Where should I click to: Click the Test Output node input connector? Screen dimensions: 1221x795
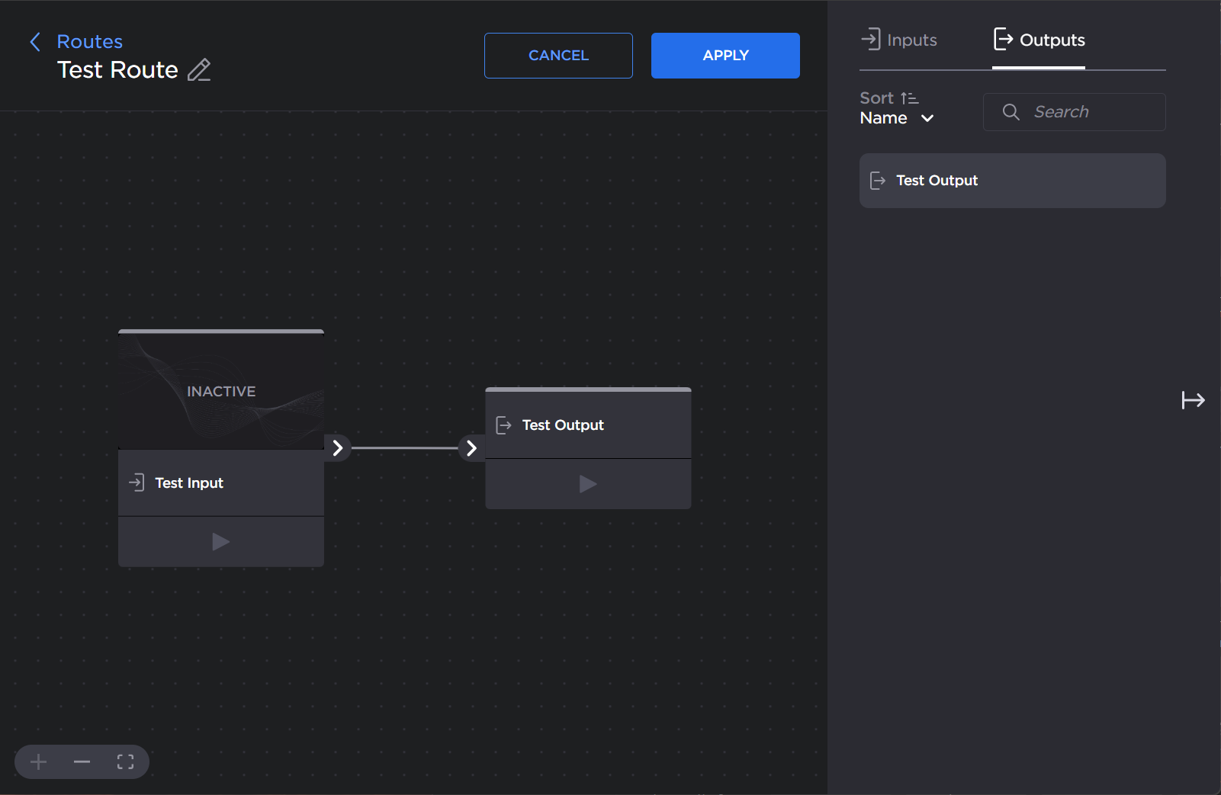tap(471, 448)
